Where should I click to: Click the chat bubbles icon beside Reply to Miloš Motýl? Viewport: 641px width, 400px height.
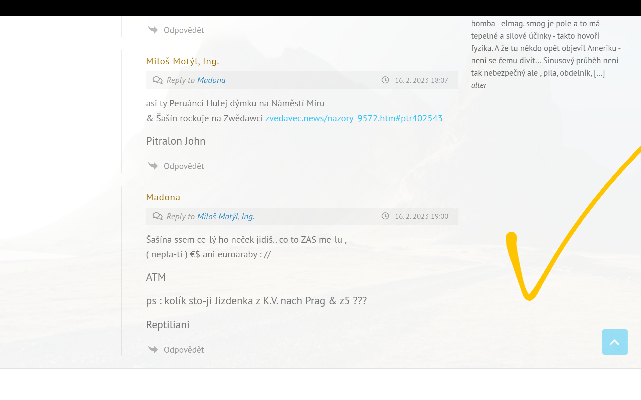point(158,216)
